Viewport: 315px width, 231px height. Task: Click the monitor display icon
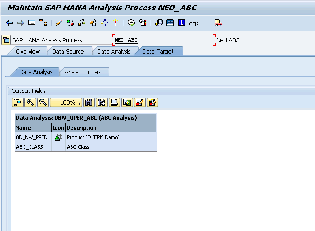pos(170,23)
